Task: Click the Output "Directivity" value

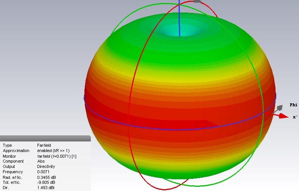Action: [x=46, y=166]
